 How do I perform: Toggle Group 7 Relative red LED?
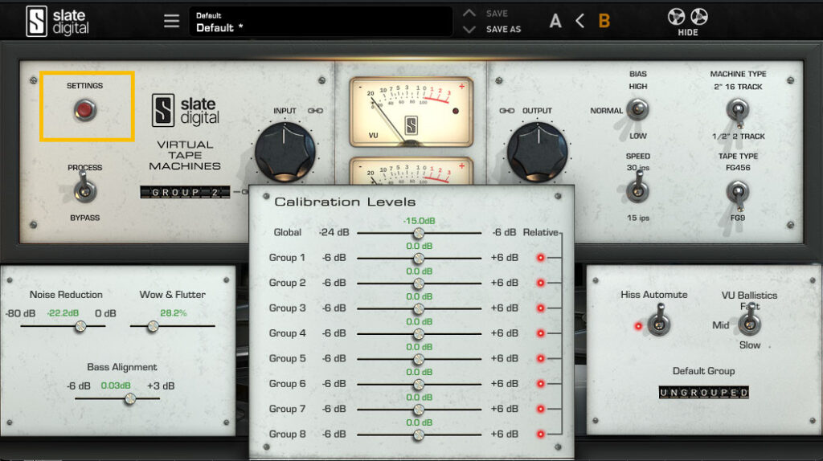pyautogui.click(x=540, y=409)
